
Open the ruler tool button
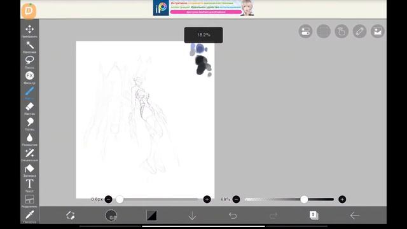point(359,31)
